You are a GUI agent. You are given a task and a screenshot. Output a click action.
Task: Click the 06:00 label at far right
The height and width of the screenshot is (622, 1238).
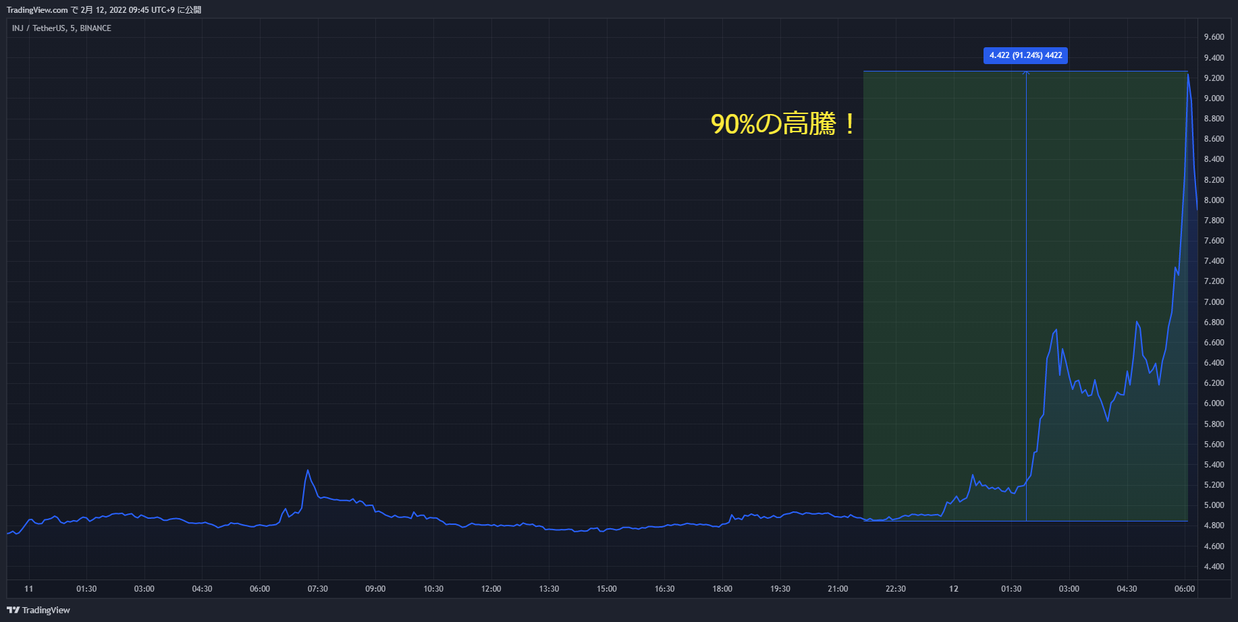pyautogui.click(x=1185, y=589)
